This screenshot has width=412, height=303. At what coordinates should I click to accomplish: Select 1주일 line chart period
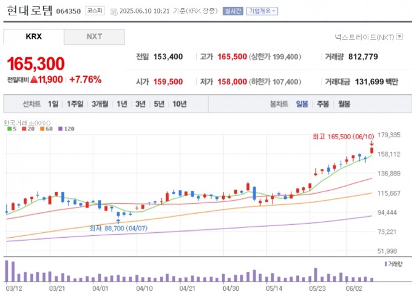pos(75,104)
